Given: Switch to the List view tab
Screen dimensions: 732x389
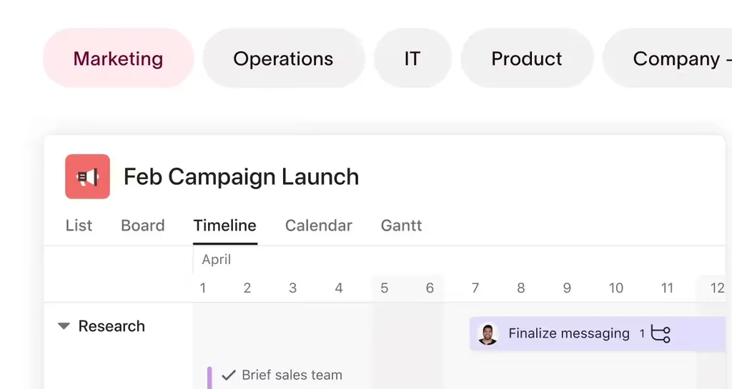Looking at the screenshot, I should coord(79,226).
